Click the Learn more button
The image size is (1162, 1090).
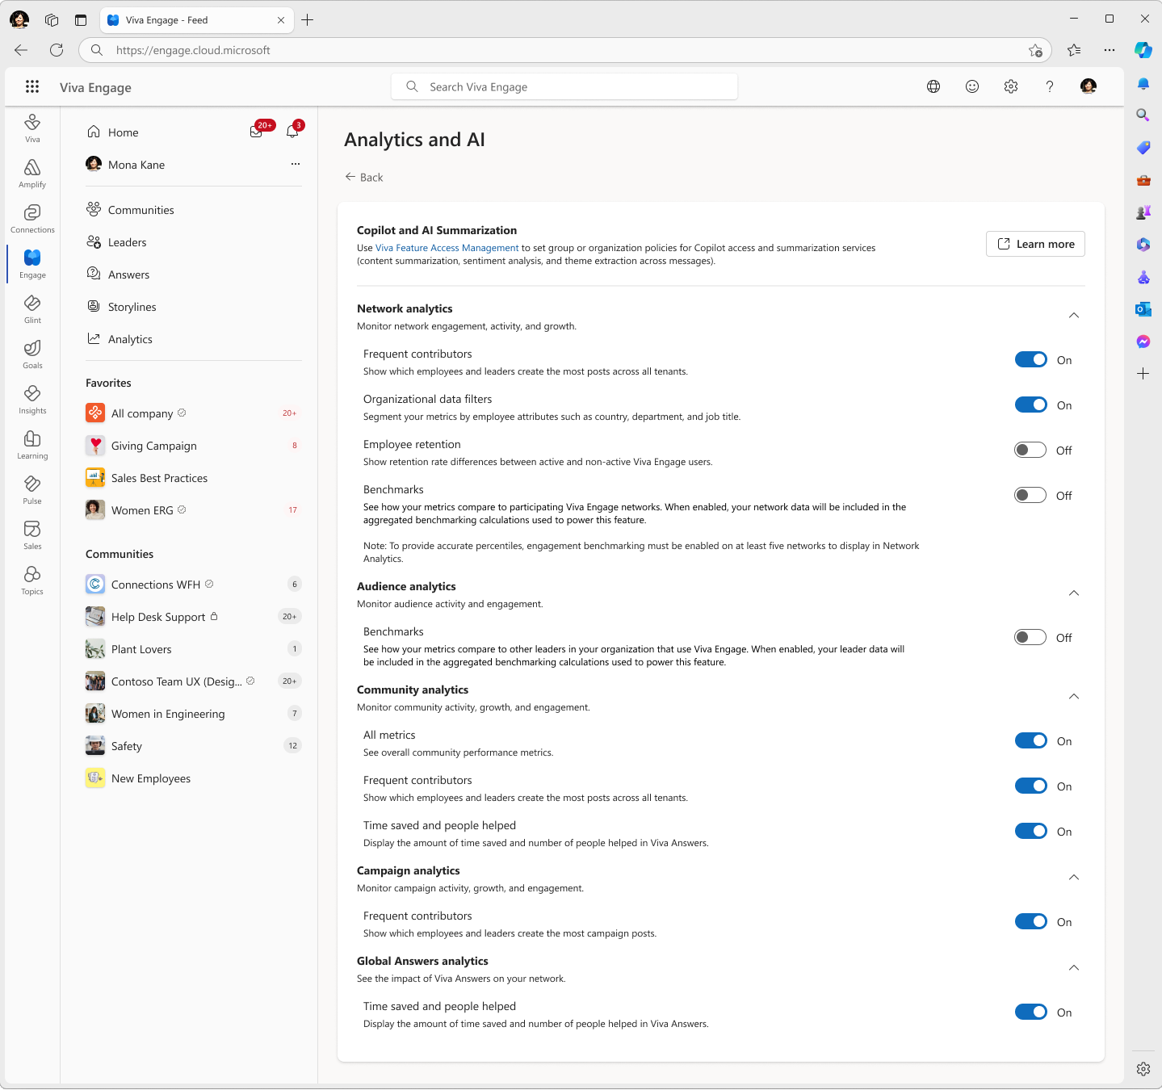(1034, 244)
